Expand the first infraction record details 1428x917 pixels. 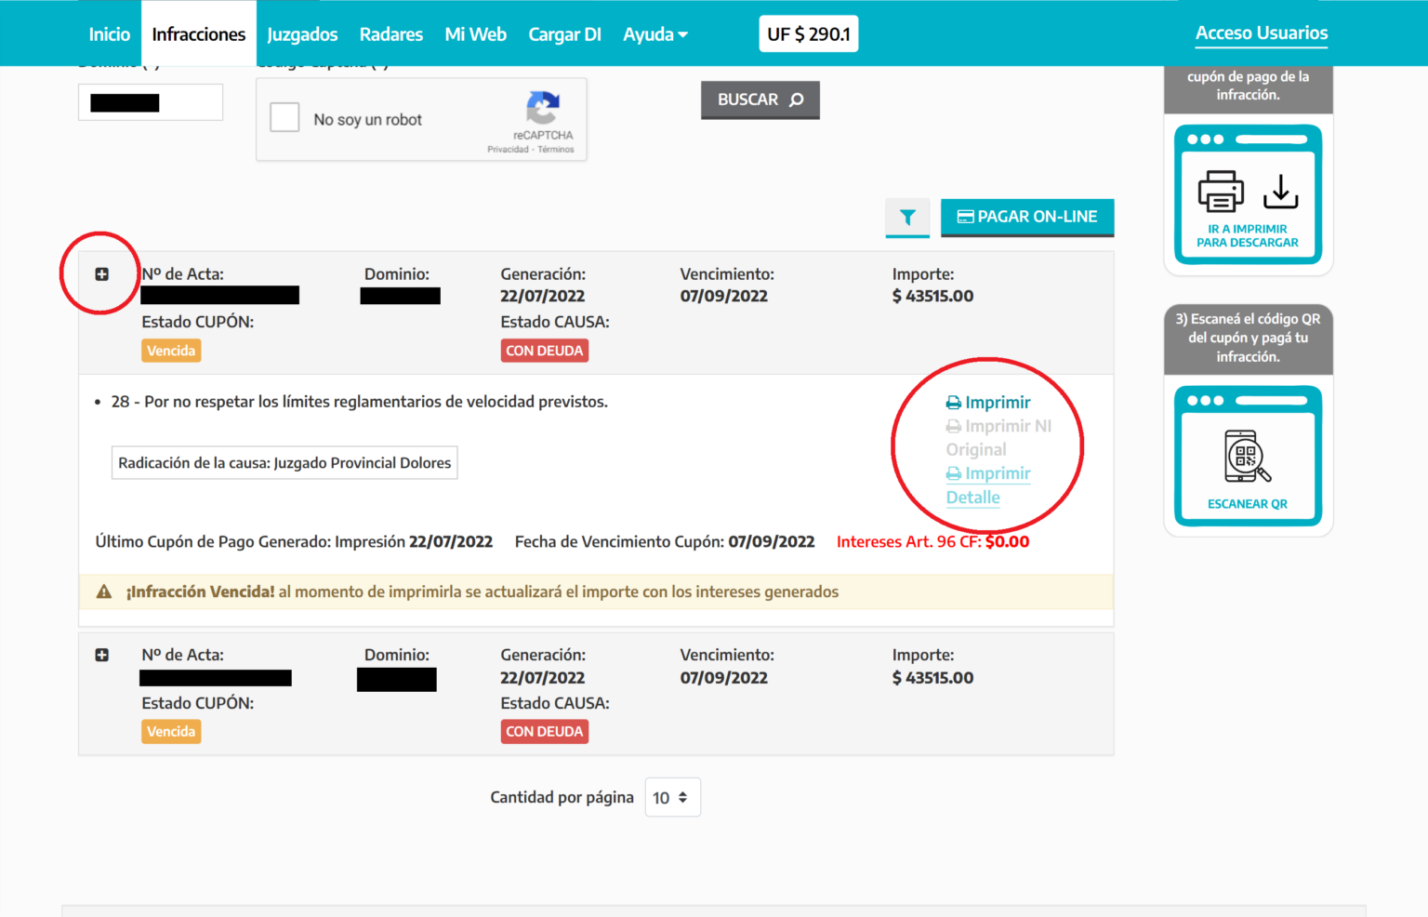102,274
